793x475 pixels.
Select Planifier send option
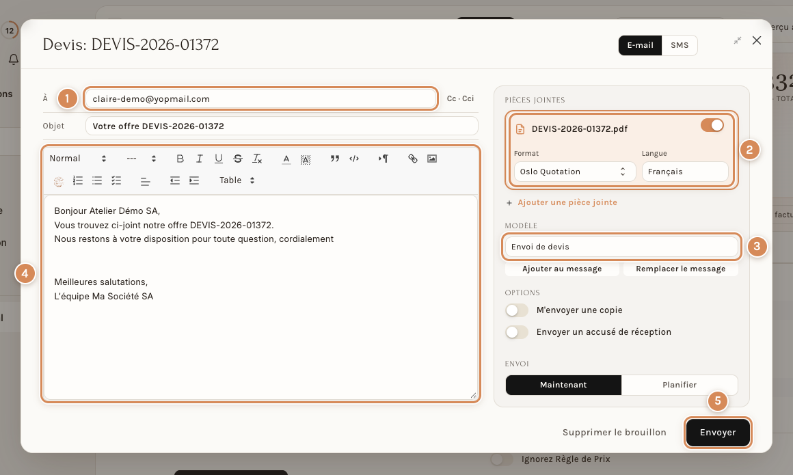[680, 385]
